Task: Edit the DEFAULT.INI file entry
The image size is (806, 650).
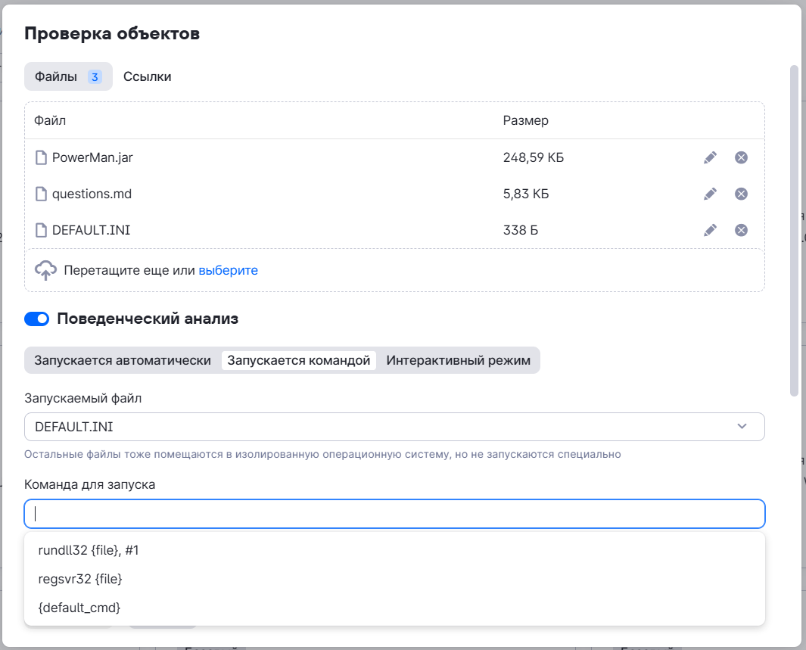Action: coord(710,230)
